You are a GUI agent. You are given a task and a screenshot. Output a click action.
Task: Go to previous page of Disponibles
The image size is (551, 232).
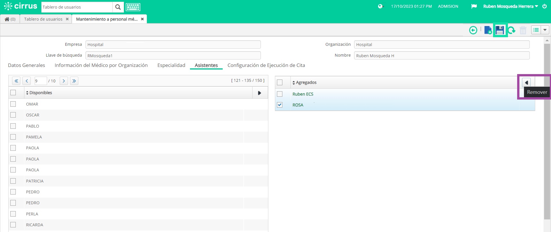(x=27, y=81)
